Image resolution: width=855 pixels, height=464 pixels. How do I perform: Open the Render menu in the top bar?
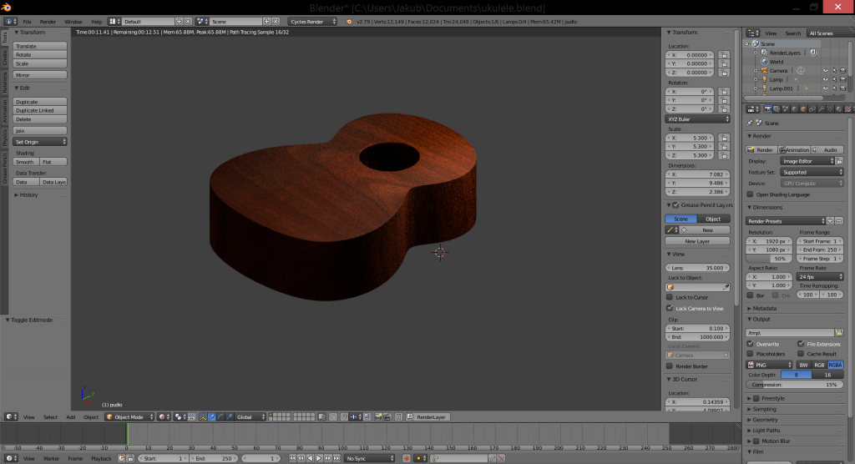[x=48, y=22]
